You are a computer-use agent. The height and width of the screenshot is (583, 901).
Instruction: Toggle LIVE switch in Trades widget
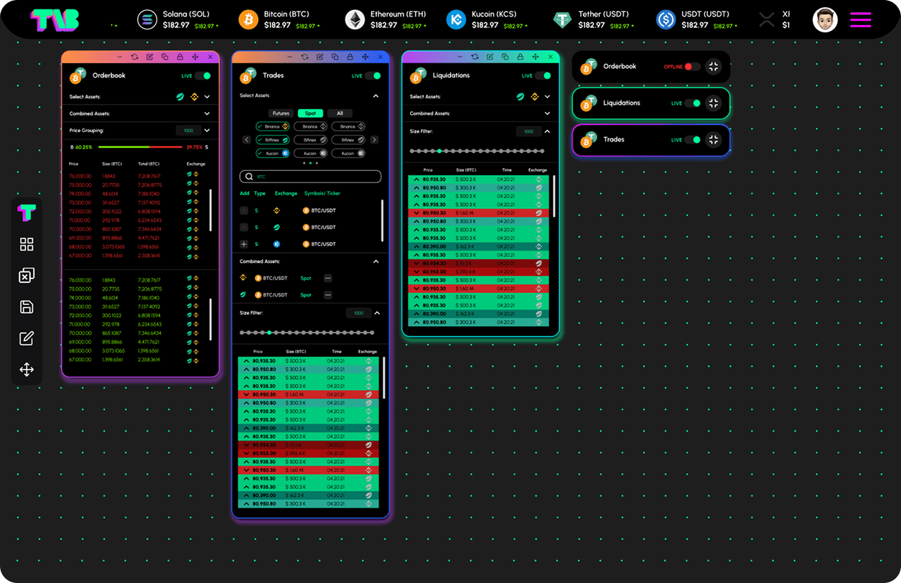373,75
